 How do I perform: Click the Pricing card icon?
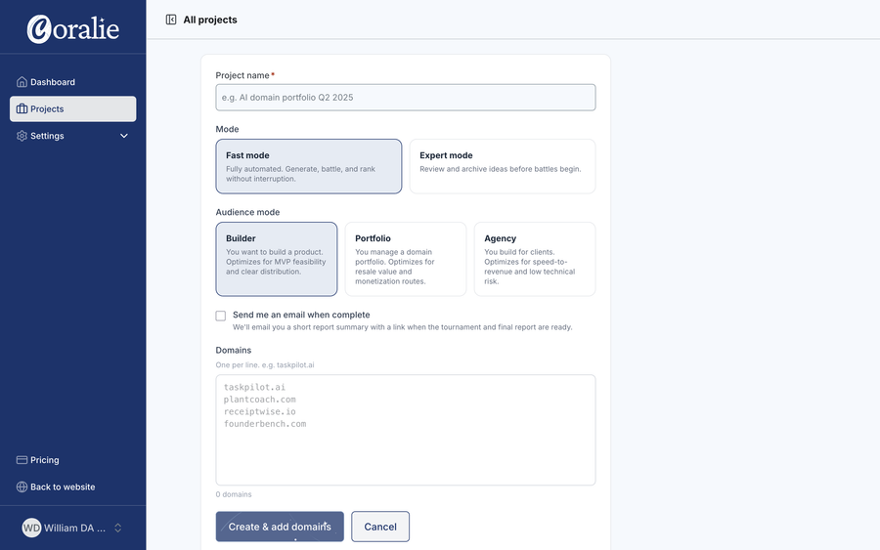(x=22, y=460)
